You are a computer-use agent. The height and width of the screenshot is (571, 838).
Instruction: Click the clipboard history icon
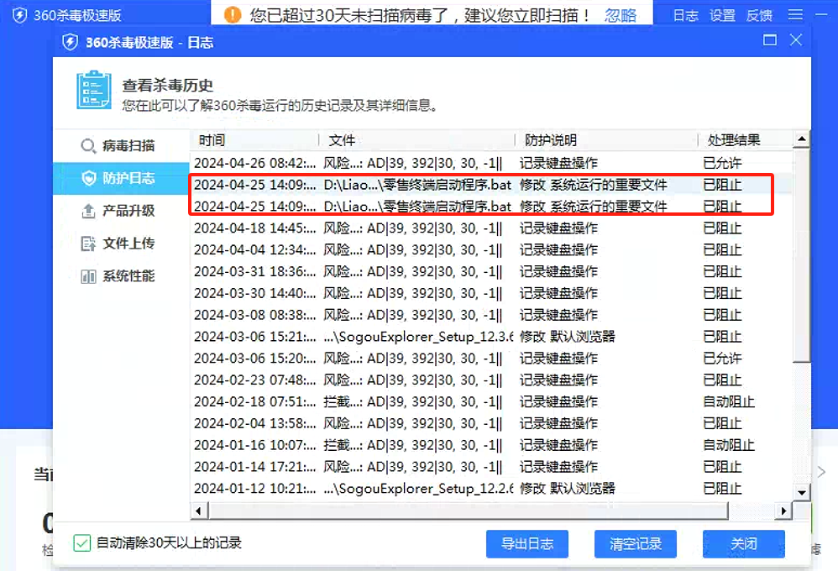(x=94, y=90)
